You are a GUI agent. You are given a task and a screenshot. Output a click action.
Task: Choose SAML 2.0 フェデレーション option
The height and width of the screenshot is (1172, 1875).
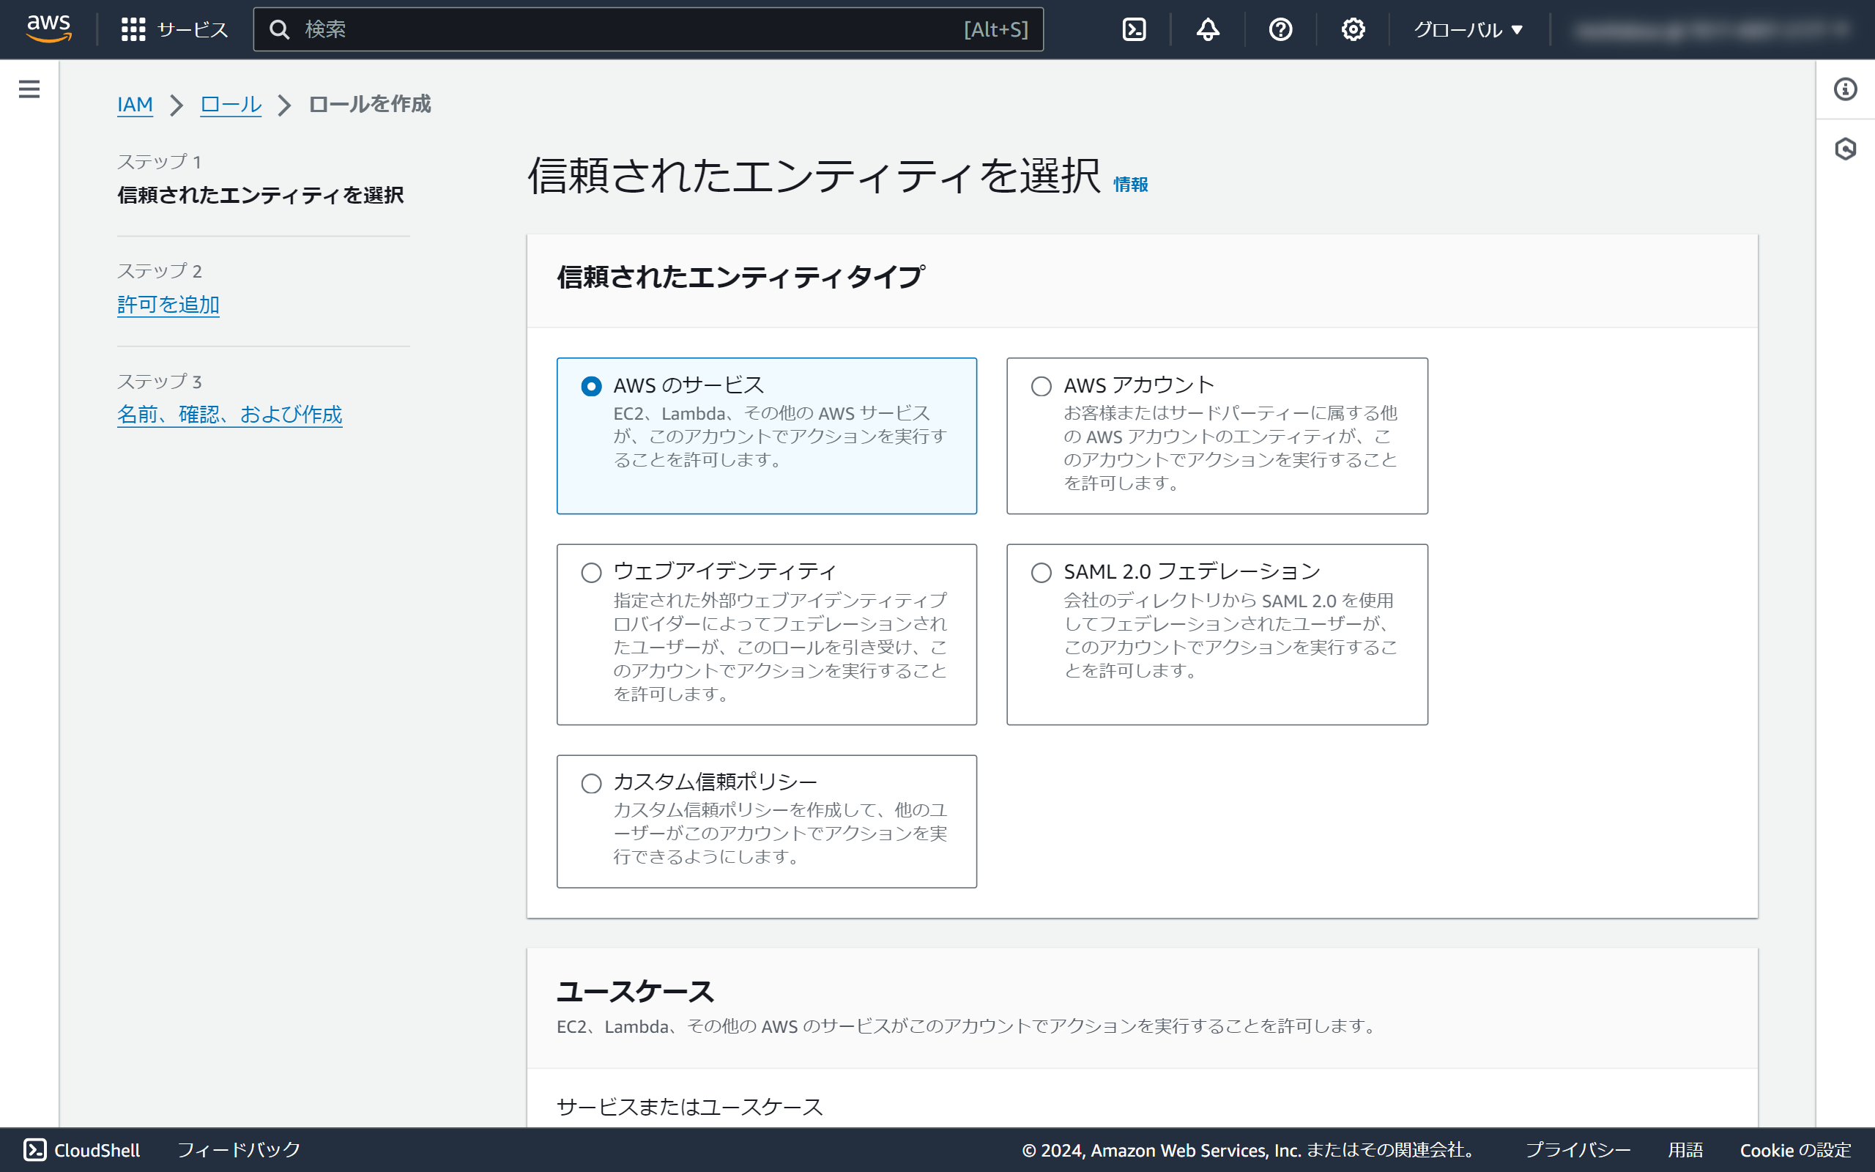pyautogui.click(x=1042, y=573)
